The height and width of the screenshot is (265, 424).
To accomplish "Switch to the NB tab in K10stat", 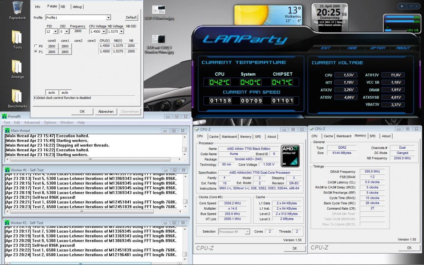I will click(x=63, y=7).
